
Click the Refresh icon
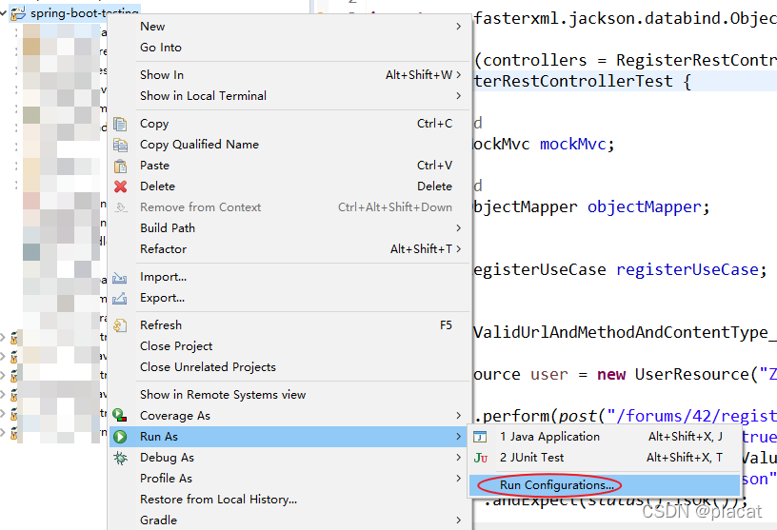pyautogui.click(x=120, y=325)
